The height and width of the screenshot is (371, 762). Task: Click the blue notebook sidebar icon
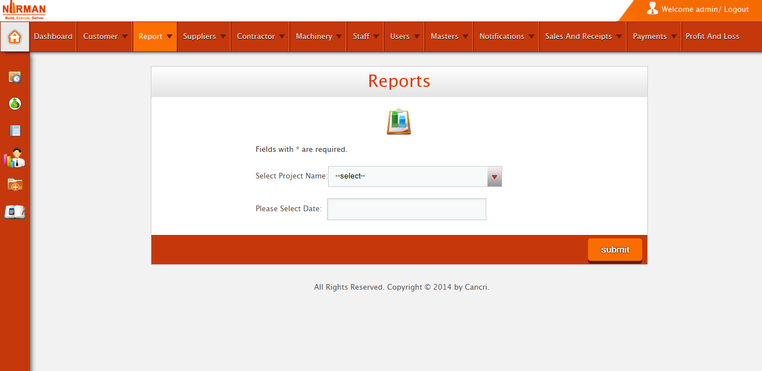[x=15, y=131]
